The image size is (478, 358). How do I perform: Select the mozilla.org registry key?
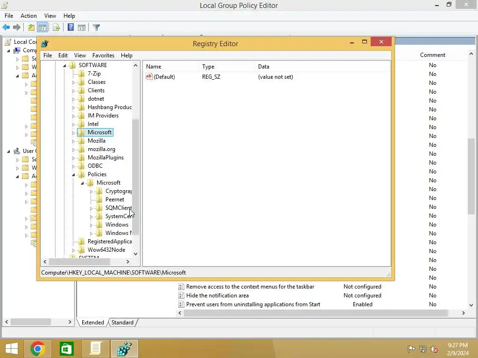101,149
